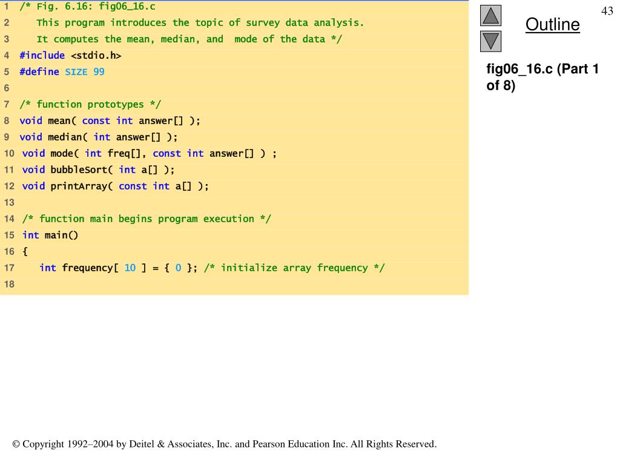
Task: Click line number 13
Action: [x=9, y=202]
